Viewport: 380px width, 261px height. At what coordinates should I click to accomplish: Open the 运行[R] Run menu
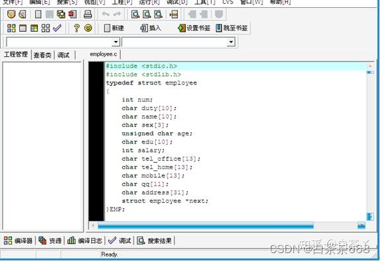[x=149, y=2]
